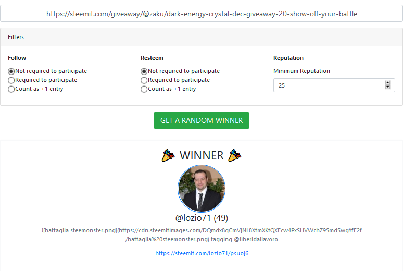The image size is (403, 271).
Task: Click the @lozio71 (49) winner name
Action: [201, 218]
